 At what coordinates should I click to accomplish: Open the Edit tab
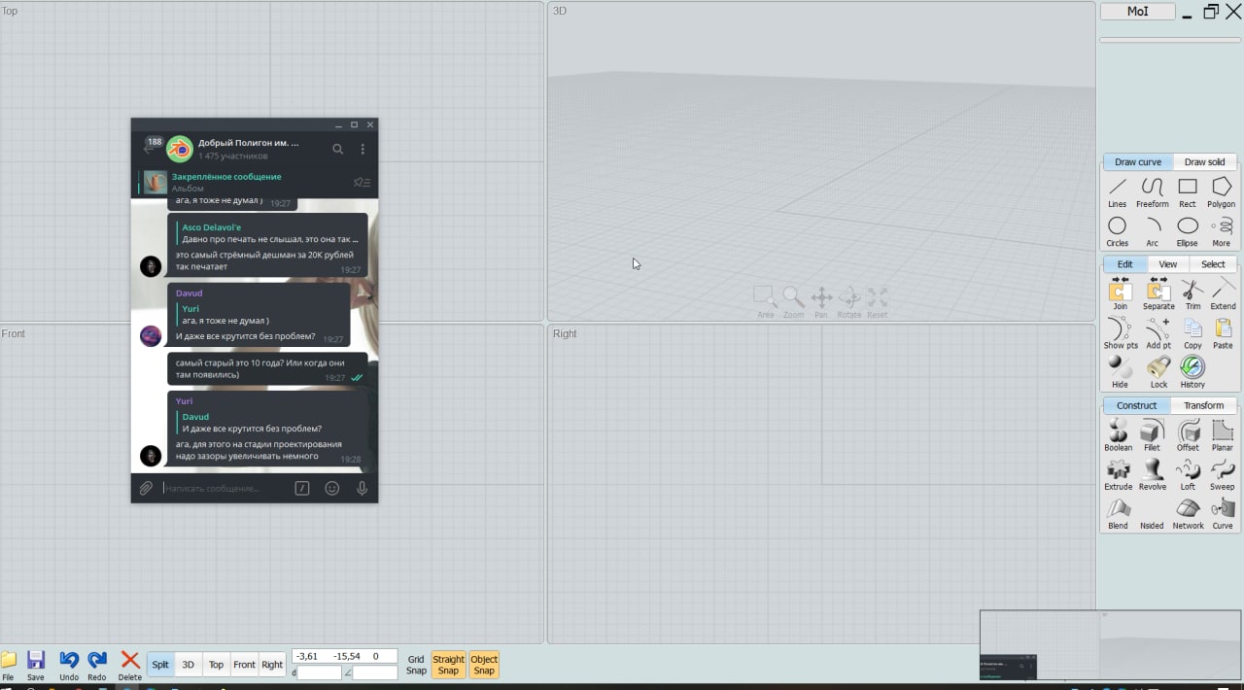click(x=1124, y=264)
